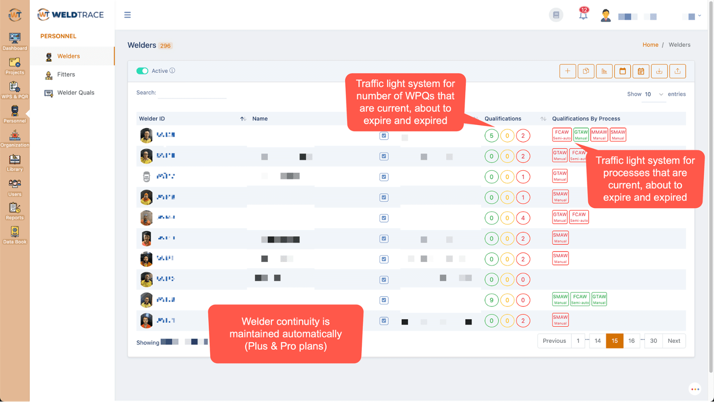Open the Show entries count dropdown
This screenshot has width=714, height=402.
[x=654, y=94]
